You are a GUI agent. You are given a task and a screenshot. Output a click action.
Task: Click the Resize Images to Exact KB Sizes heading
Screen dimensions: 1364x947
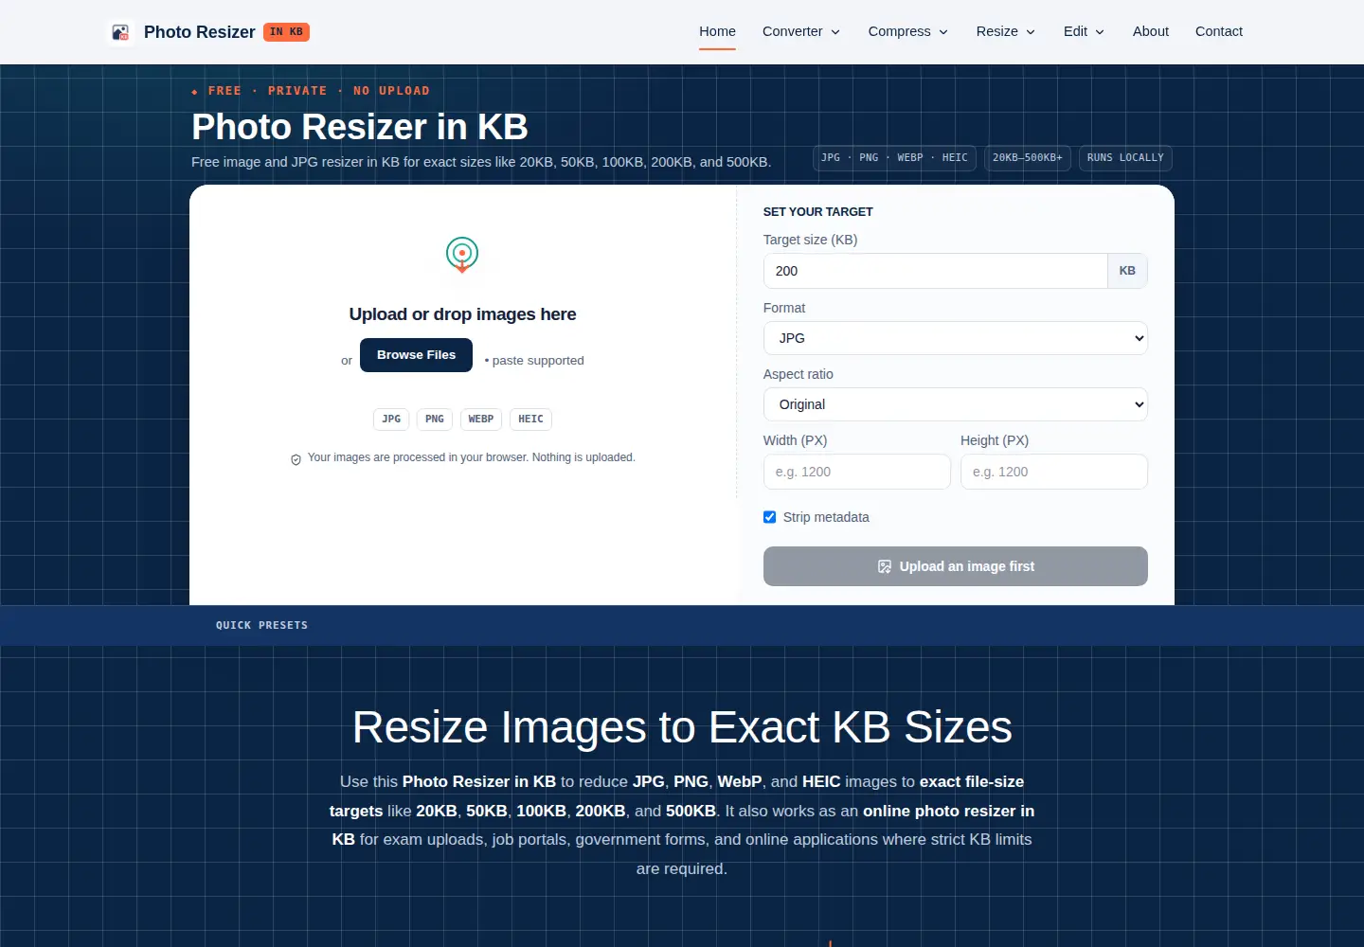(682, 727)
